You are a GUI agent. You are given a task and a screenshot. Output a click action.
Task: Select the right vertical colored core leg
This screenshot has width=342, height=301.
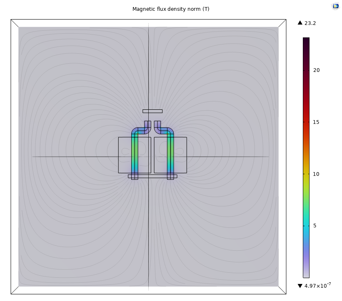point(170,156)
